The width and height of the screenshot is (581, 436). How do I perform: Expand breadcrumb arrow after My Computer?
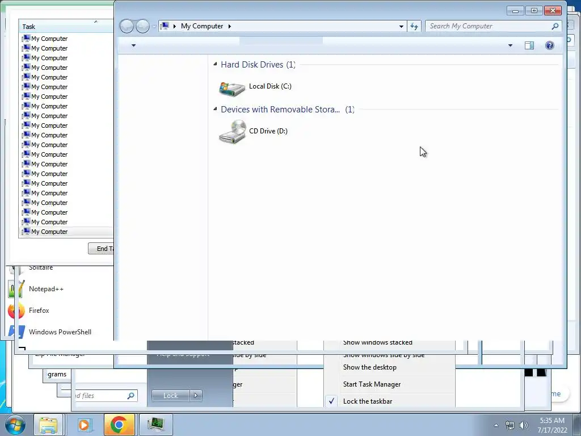pyautogui.click(x=230, y=26)
